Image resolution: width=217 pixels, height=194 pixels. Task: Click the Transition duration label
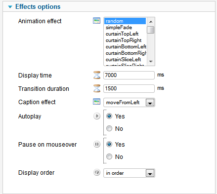[x=43, y=89]
